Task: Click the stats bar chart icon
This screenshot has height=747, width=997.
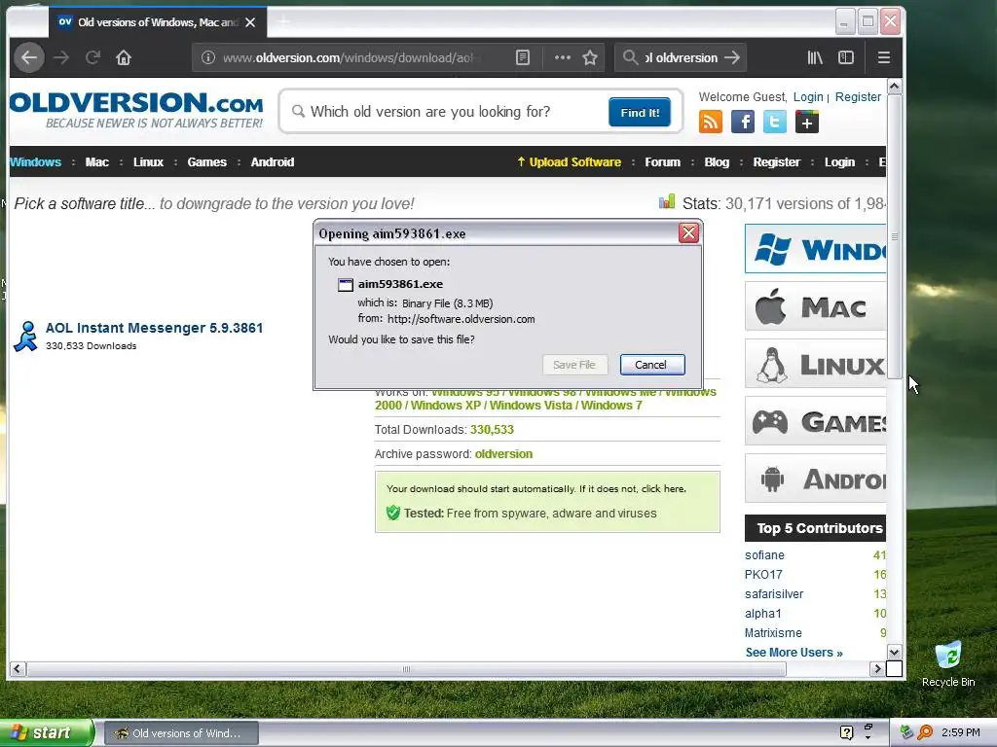Action: click(x=666, y=202)
